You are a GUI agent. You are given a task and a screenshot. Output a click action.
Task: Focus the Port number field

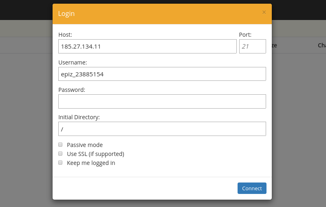tap(252, 47)
